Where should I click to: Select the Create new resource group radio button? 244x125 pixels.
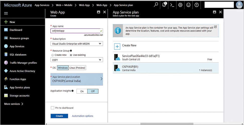52,55
